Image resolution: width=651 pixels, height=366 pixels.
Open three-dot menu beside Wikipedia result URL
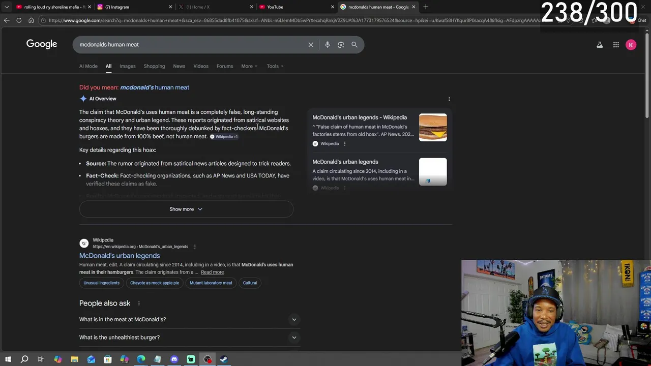194,247
